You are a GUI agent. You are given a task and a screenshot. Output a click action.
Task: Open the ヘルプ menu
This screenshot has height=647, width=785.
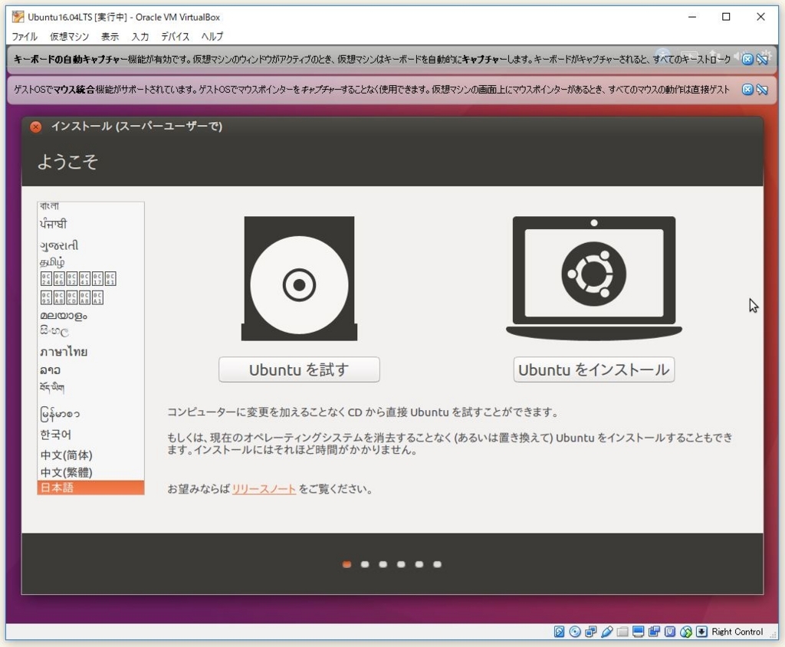(212, 37)
